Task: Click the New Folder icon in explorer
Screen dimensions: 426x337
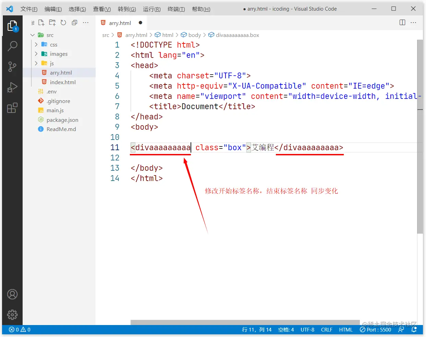Action: [x=52, y=23]
